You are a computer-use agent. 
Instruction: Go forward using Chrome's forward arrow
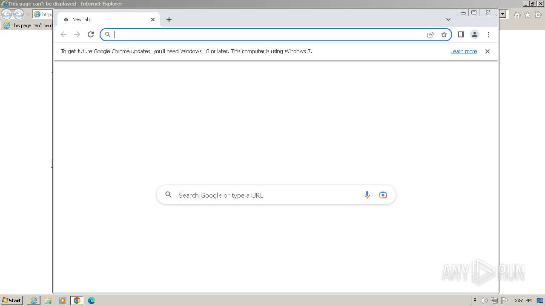(77, 34)
